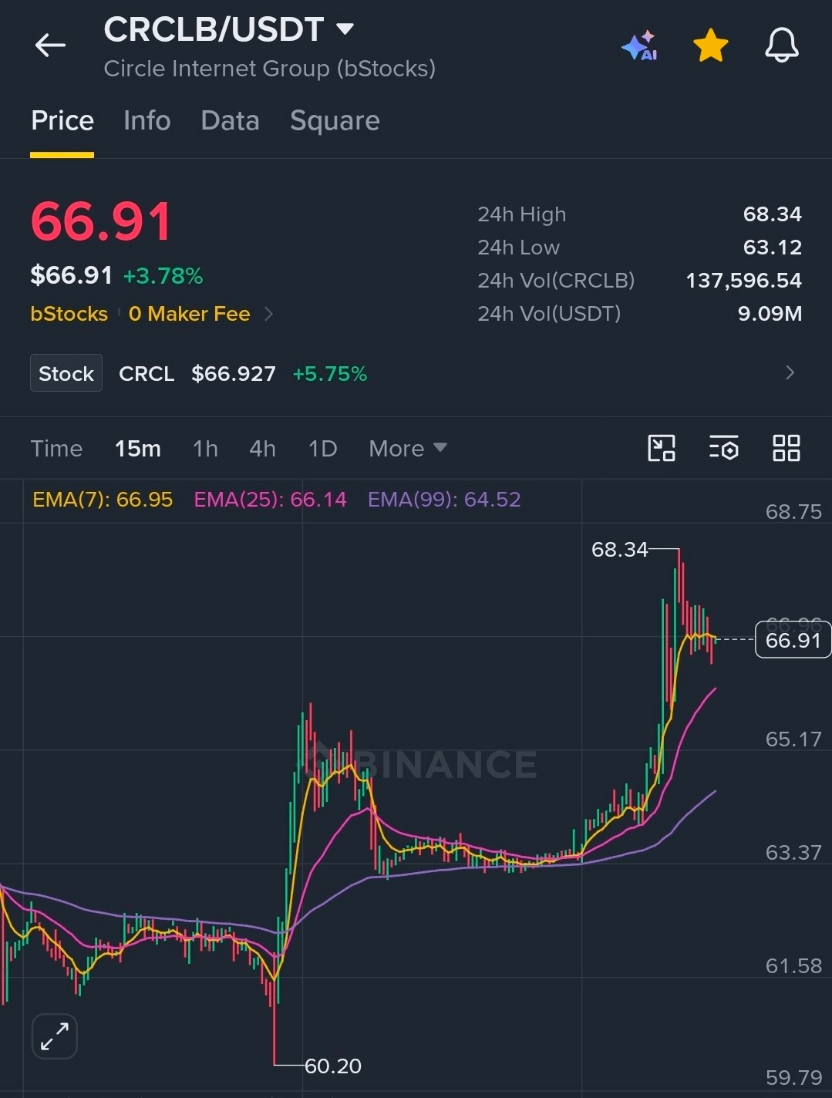Tap the +3.78% change value
This screenshot has width=832, height=1098.
(x=163, y=276)
